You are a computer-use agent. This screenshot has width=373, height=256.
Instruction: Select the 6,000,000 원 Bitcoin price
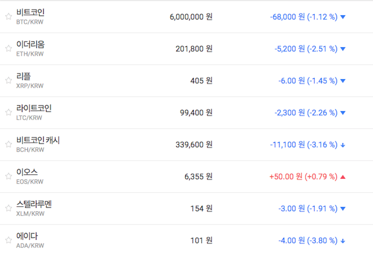pyautogui.click(x=191, y=17)
